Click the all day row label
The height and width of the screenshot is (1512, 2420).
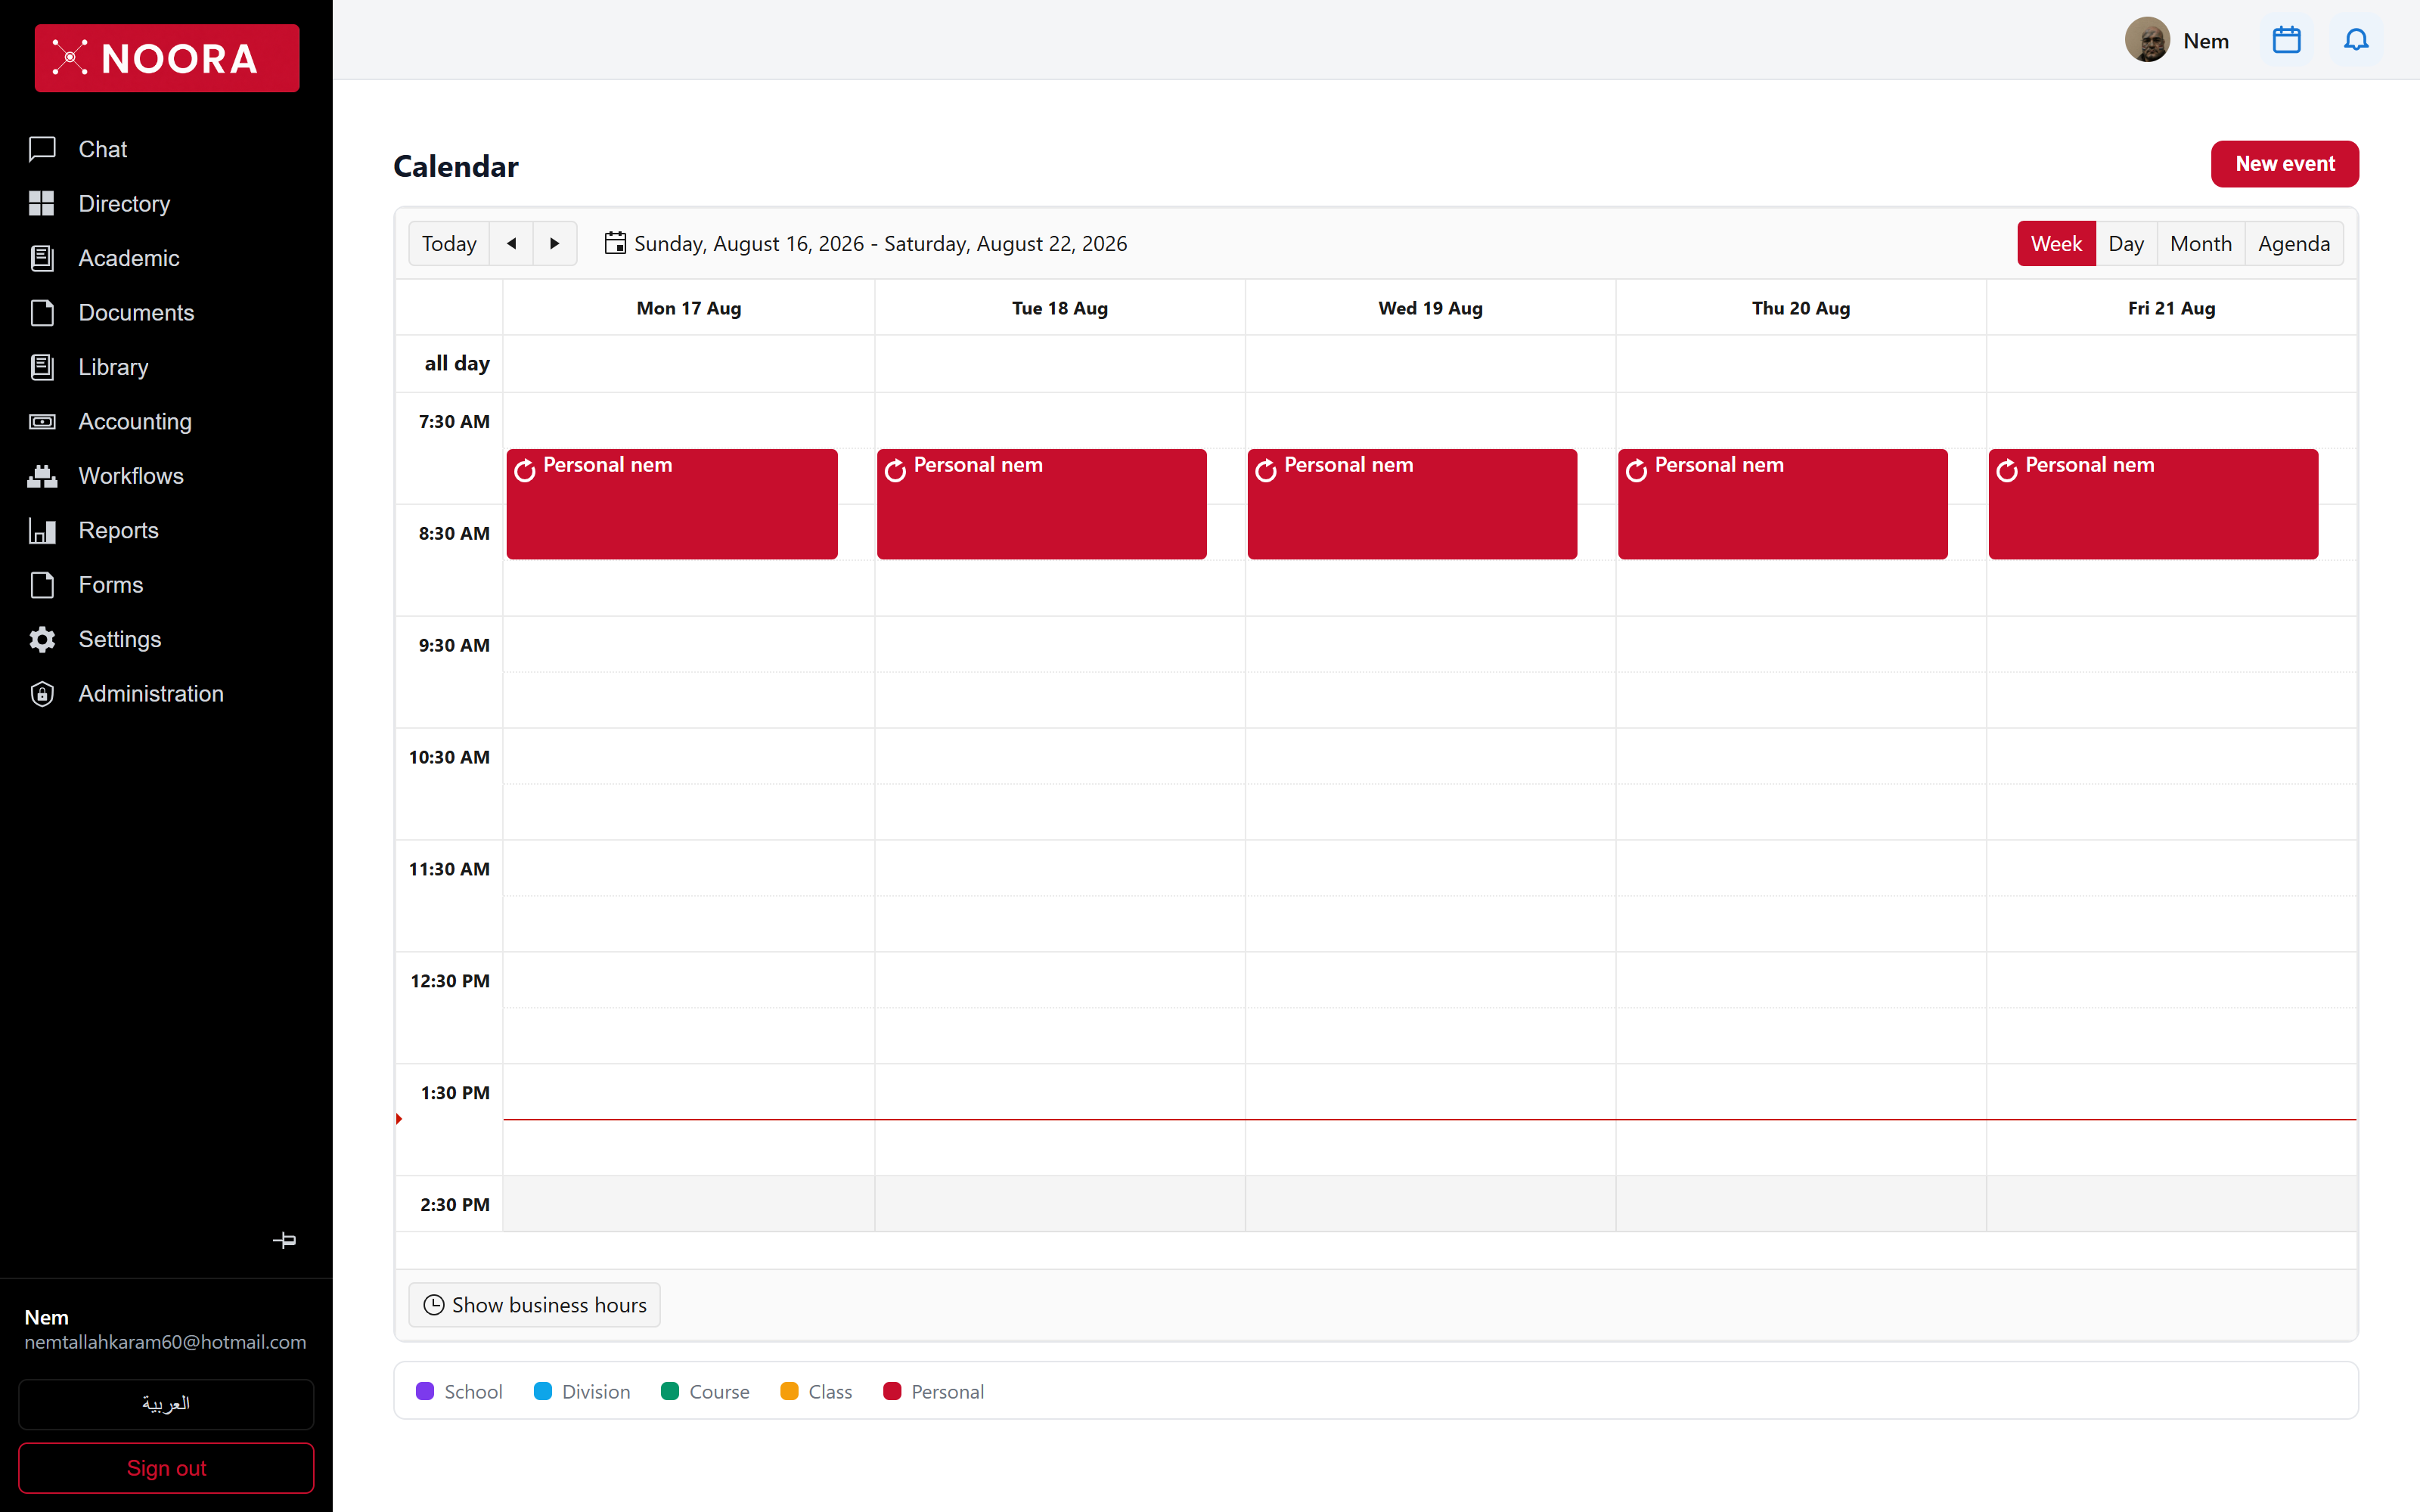pos(457,363)
